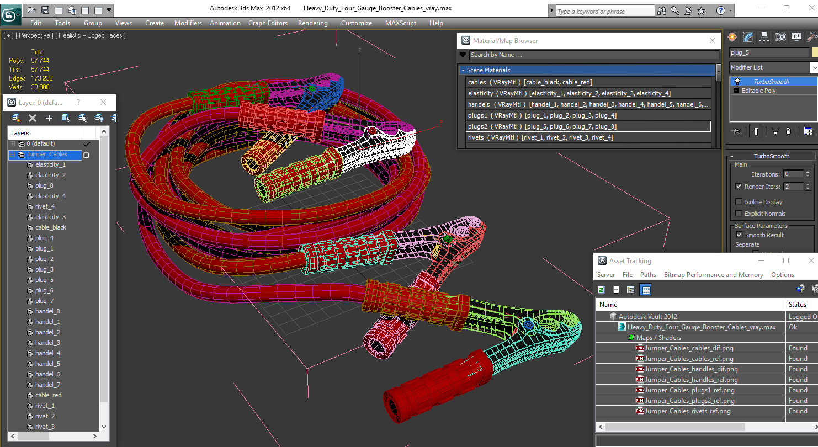Collapse the Scene Materials group header
The image size is (818, 447).
pos(587,70)
